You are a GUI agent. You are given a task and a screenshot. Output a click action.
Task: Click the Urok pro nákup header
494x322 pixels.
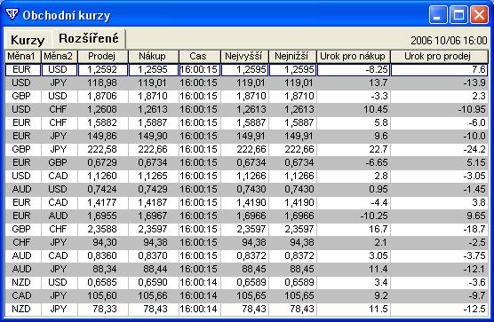pyautogui.click(x=354, y=57)
